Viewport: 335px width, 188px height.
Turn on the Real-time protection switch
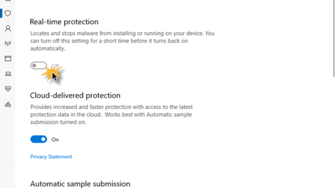39,66
